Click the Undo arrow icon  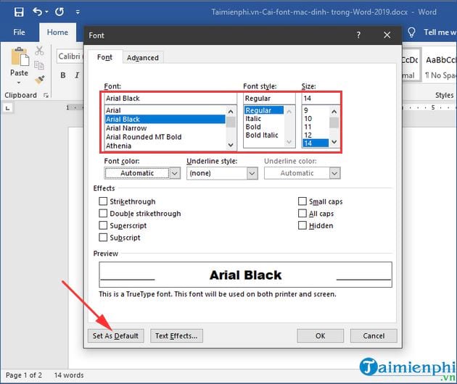(37, 12)
